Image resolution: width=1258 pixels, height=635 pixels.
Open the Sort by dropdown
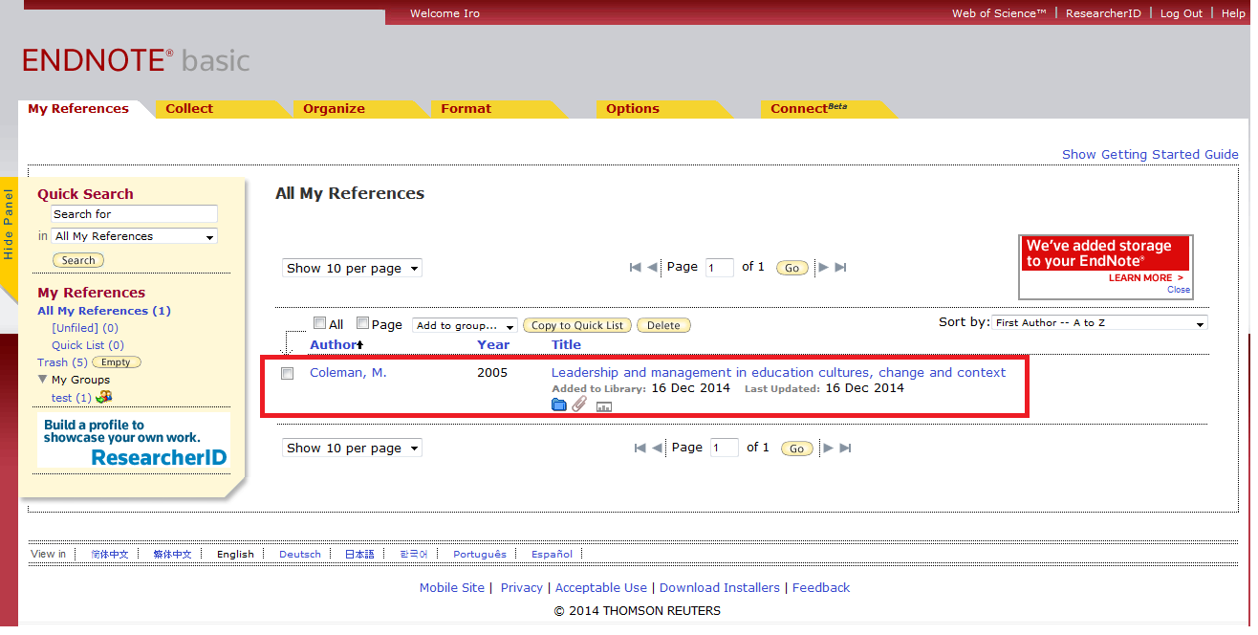coord(1099,323)
